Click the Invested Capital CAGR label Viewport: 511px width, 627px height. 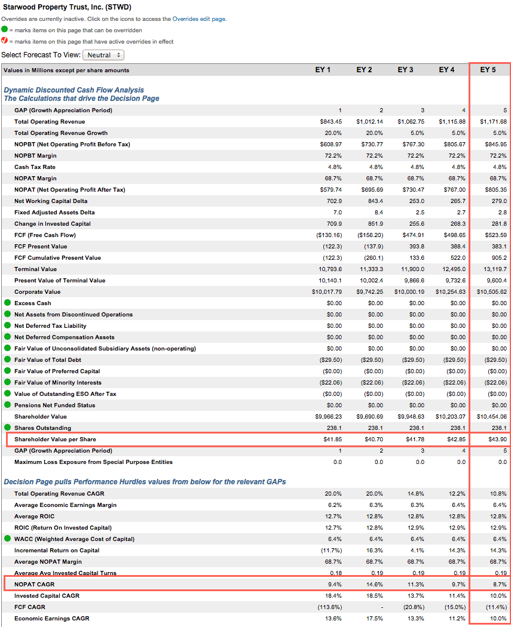coord(47,596)
